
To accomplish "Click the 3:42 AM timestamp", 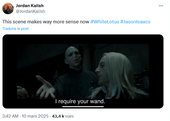I will [10, 116].
